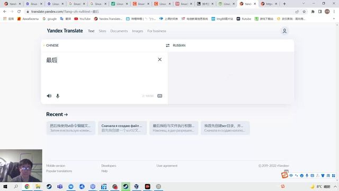This screenshot has width=339, height=191.
Task: Switch to the Sites translation tab
Action: tap(102, 31)
